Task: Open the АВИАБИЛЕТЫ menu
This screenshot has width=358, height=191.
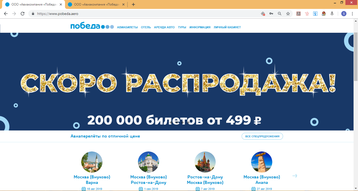Action: pyautogui.click(x=127, y=27)
